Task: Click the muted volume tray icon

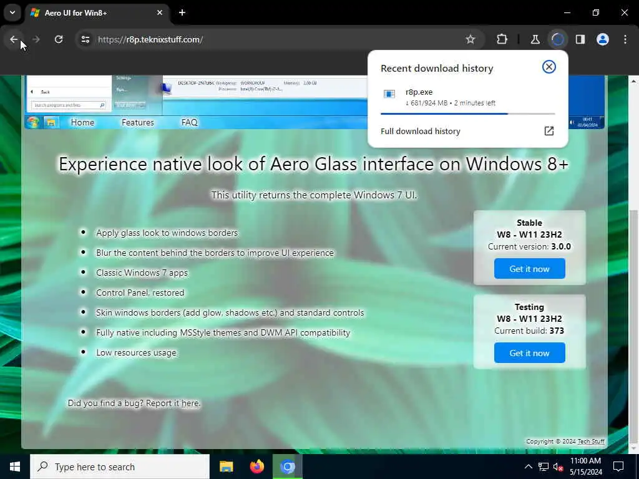Action: pos(558,467)
